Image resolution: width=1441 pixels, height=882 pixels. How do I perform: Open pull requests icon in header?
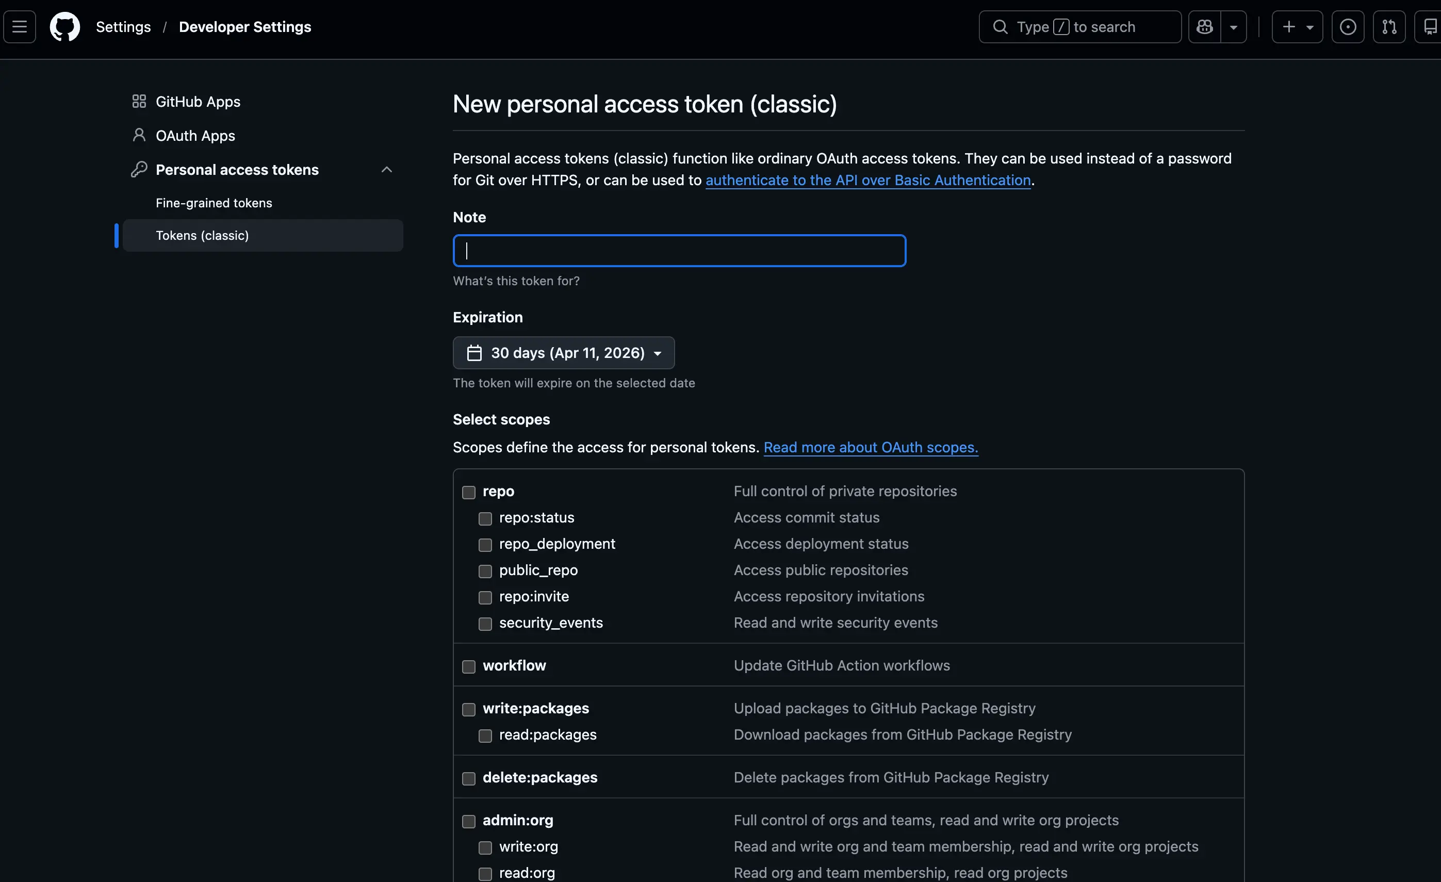click(x=1389, y=27)
